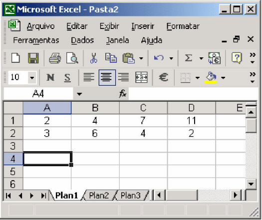Open Print Preview with the magnifier icon
This screenshot has width=262, height=220.
pyautogui.click(x=72, y=58)
